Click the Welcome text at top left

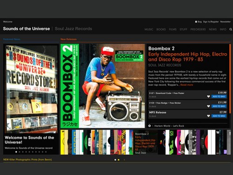pyautogui.click(x=7, y=22)
